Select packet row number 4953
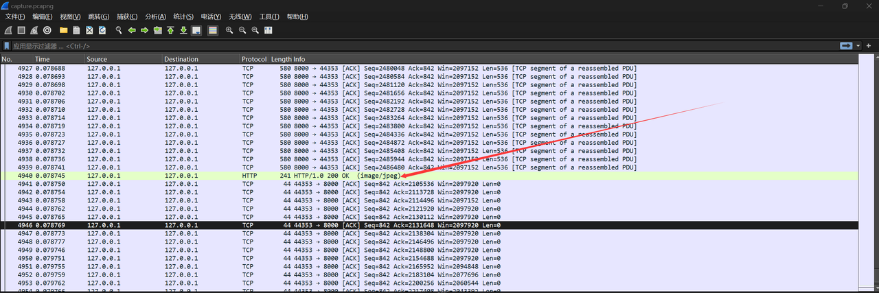The image size is (879, 293). (x=429, y=283)
